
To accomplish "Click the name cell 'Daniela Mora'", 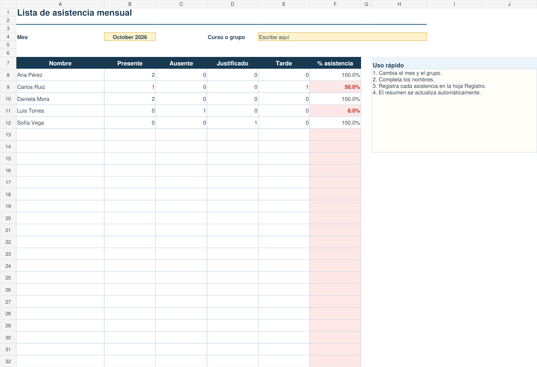I will click(x=60, y=99).
